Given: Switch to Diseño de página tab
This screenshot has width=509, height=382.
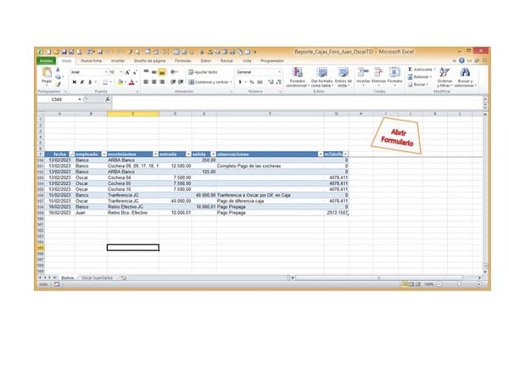Looking at the screenshot, I should point(149,61).
